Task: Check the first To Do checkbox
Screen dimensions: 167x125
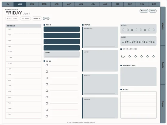Action: point(47,65)
